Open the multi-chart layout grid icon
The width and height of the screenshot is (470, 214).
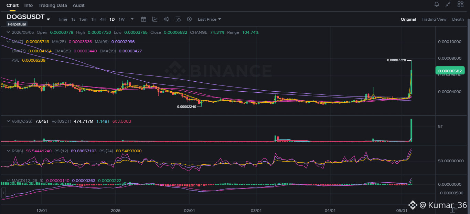pyautogui.click(x=460, y=4)
